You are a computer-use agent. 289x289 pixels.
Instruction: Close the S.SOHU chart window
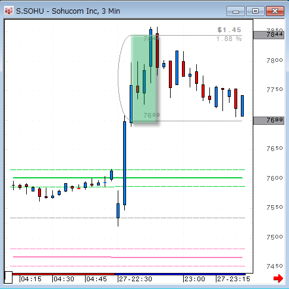coord(275,11)
